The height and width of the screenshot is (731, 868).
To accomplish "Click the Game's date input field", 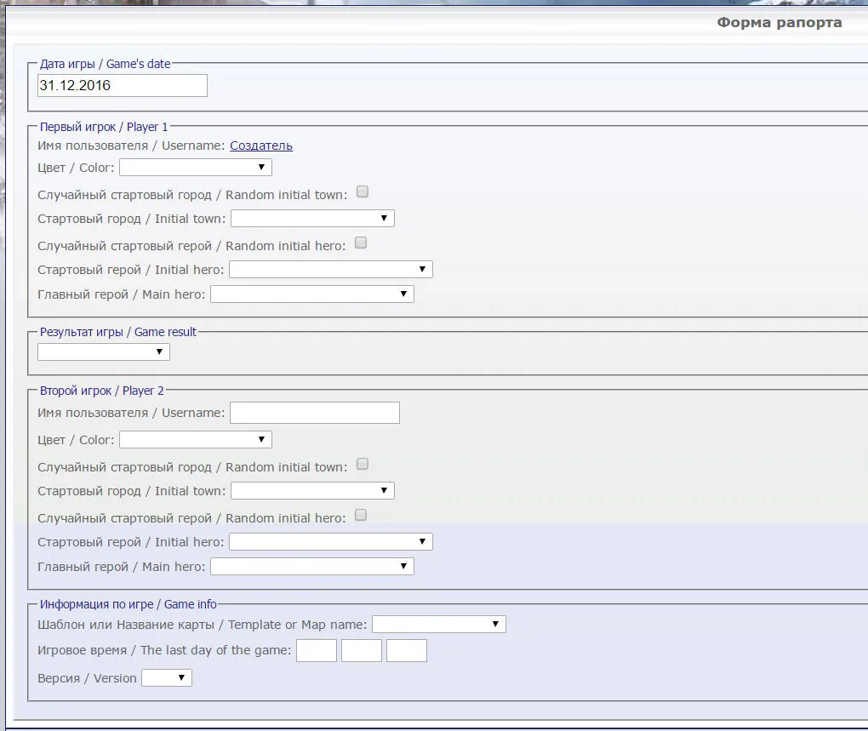I will (123, 86).
